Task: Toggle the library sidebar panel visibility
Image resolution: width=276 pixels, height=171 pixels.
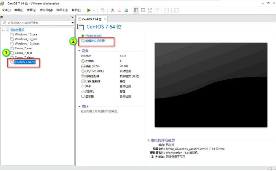Action: click(x=135, y=10)
